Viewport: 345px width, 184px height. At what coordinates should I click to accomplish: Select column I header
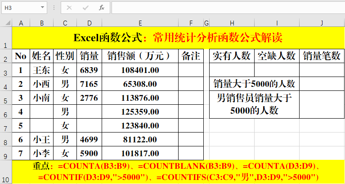tap(277, 23)
